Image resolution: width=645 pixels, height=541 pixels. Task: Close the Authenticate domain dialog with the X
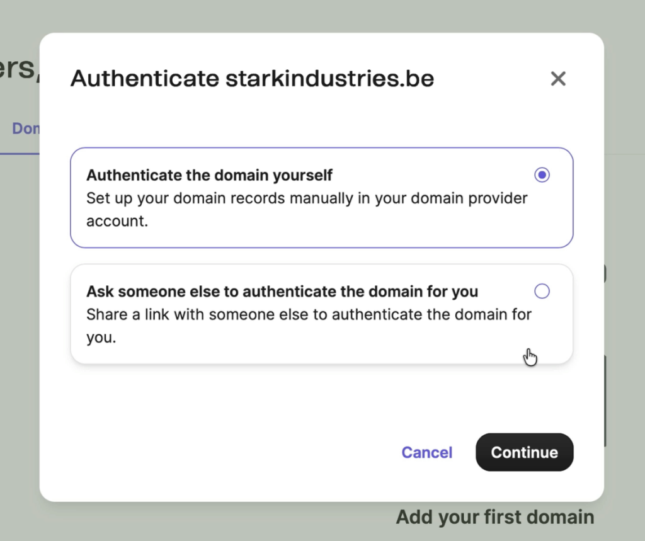tap(558, 79)
